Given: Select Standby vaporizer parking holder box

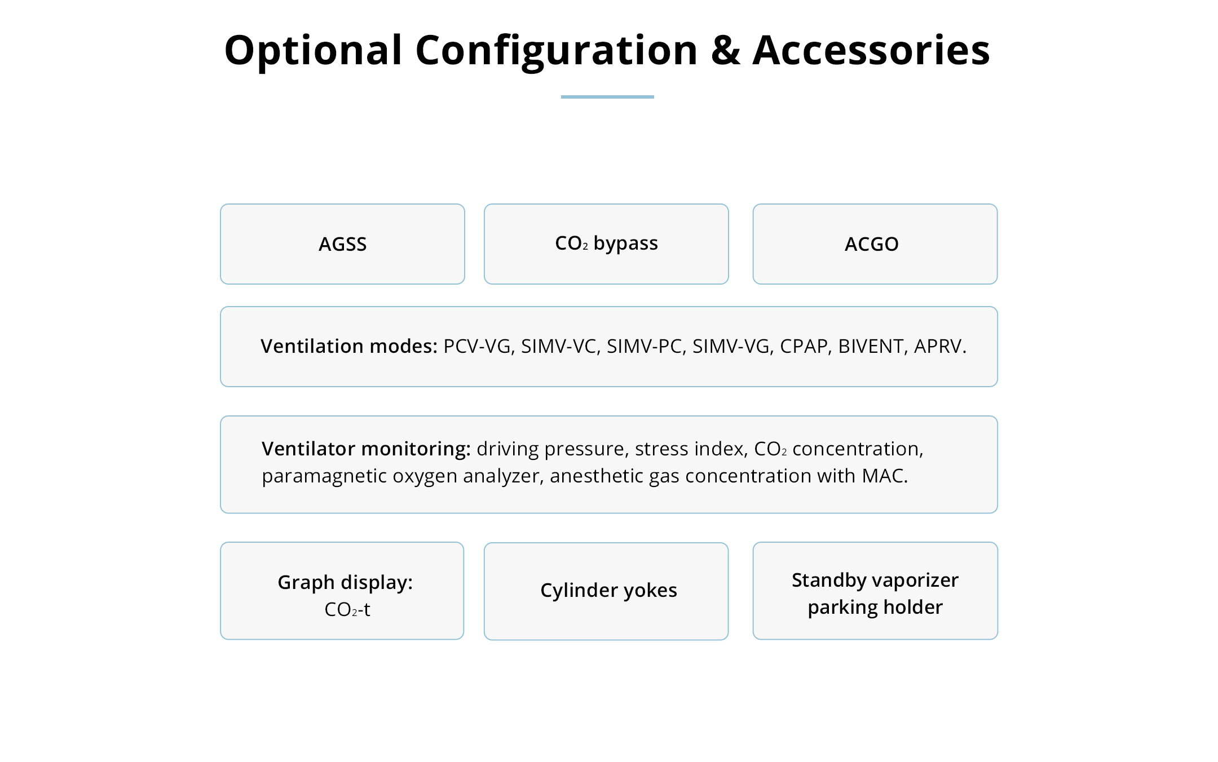Looking at the screenshot, I should coord(875,593).
